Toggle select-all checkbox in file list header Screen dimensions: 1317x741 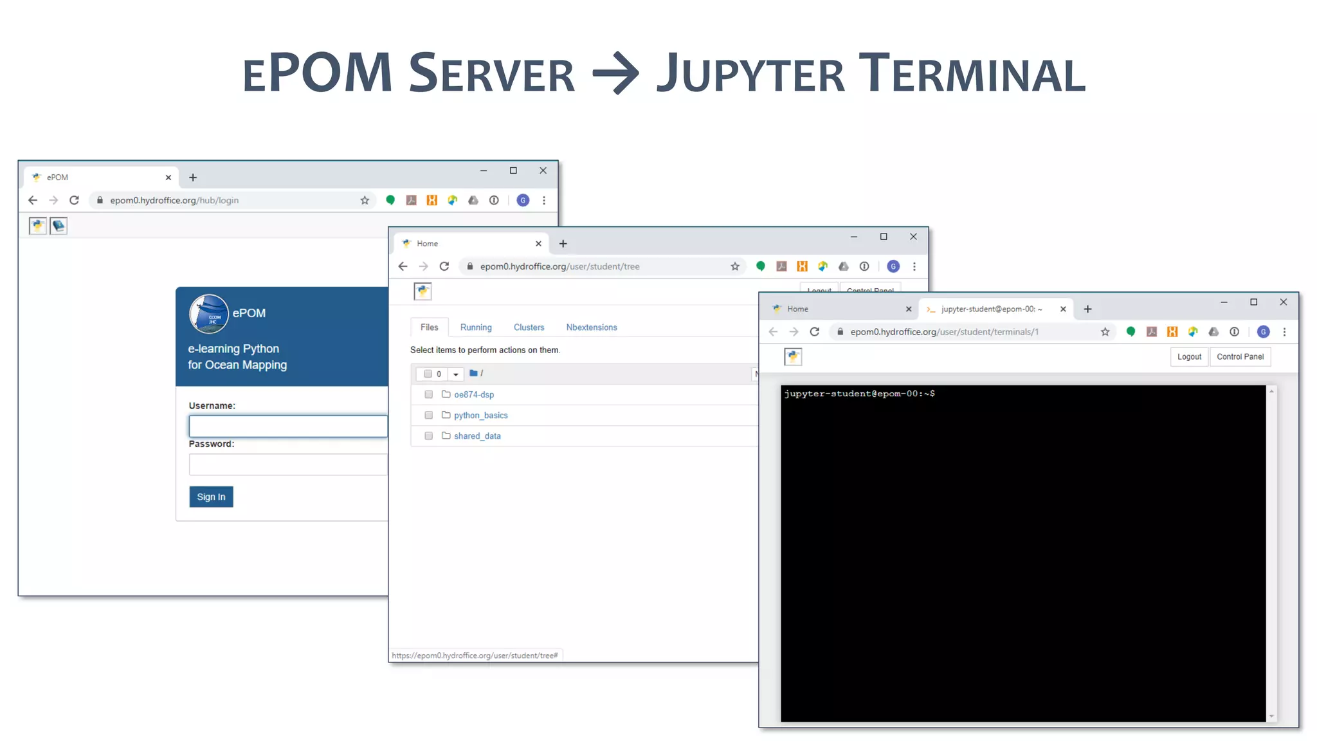tap(428, 374)
